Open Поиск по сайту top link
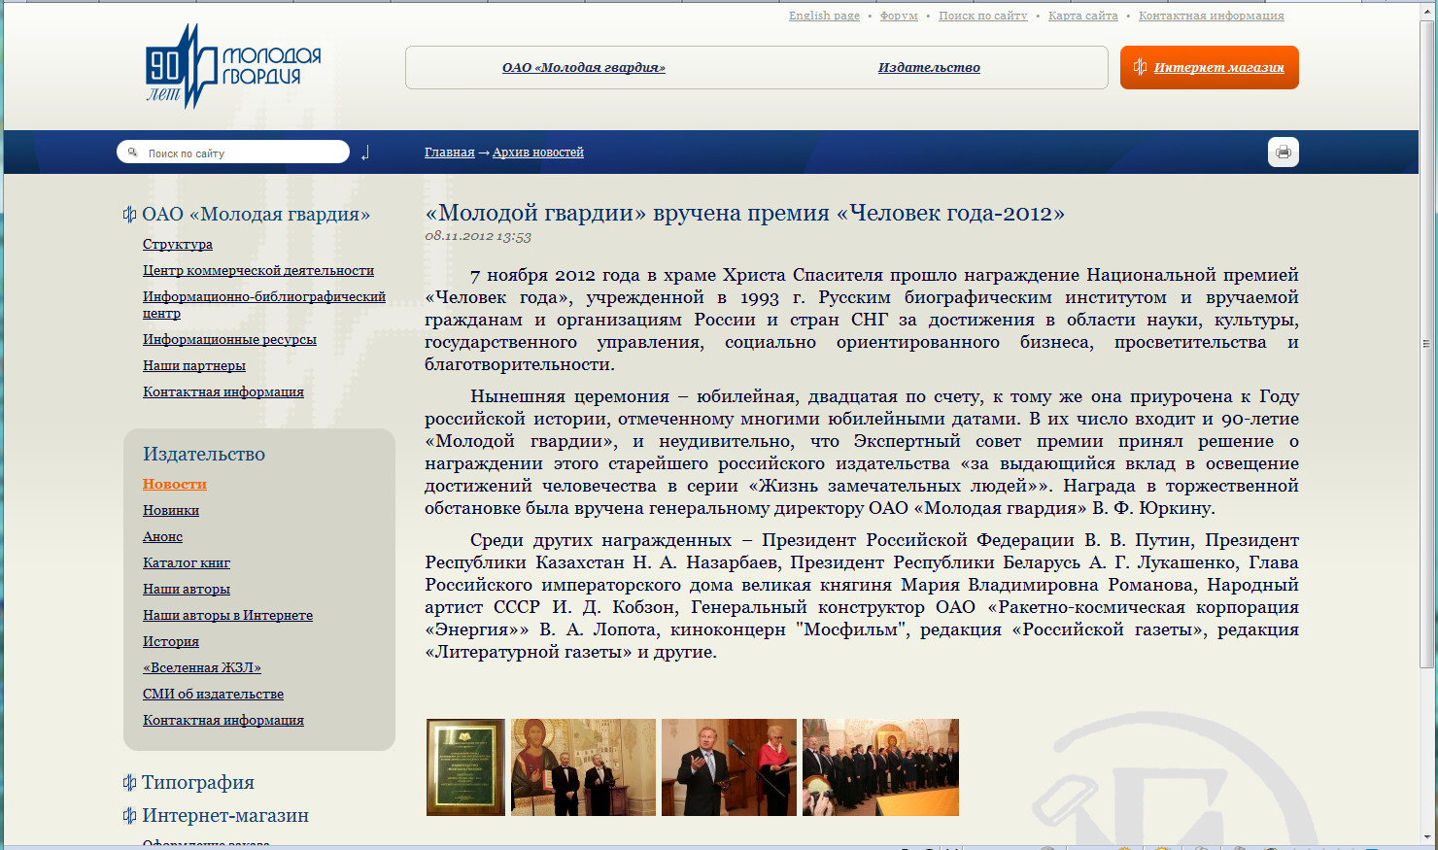The height and width of the screenshot is (850, 1438). pos(983,16)
